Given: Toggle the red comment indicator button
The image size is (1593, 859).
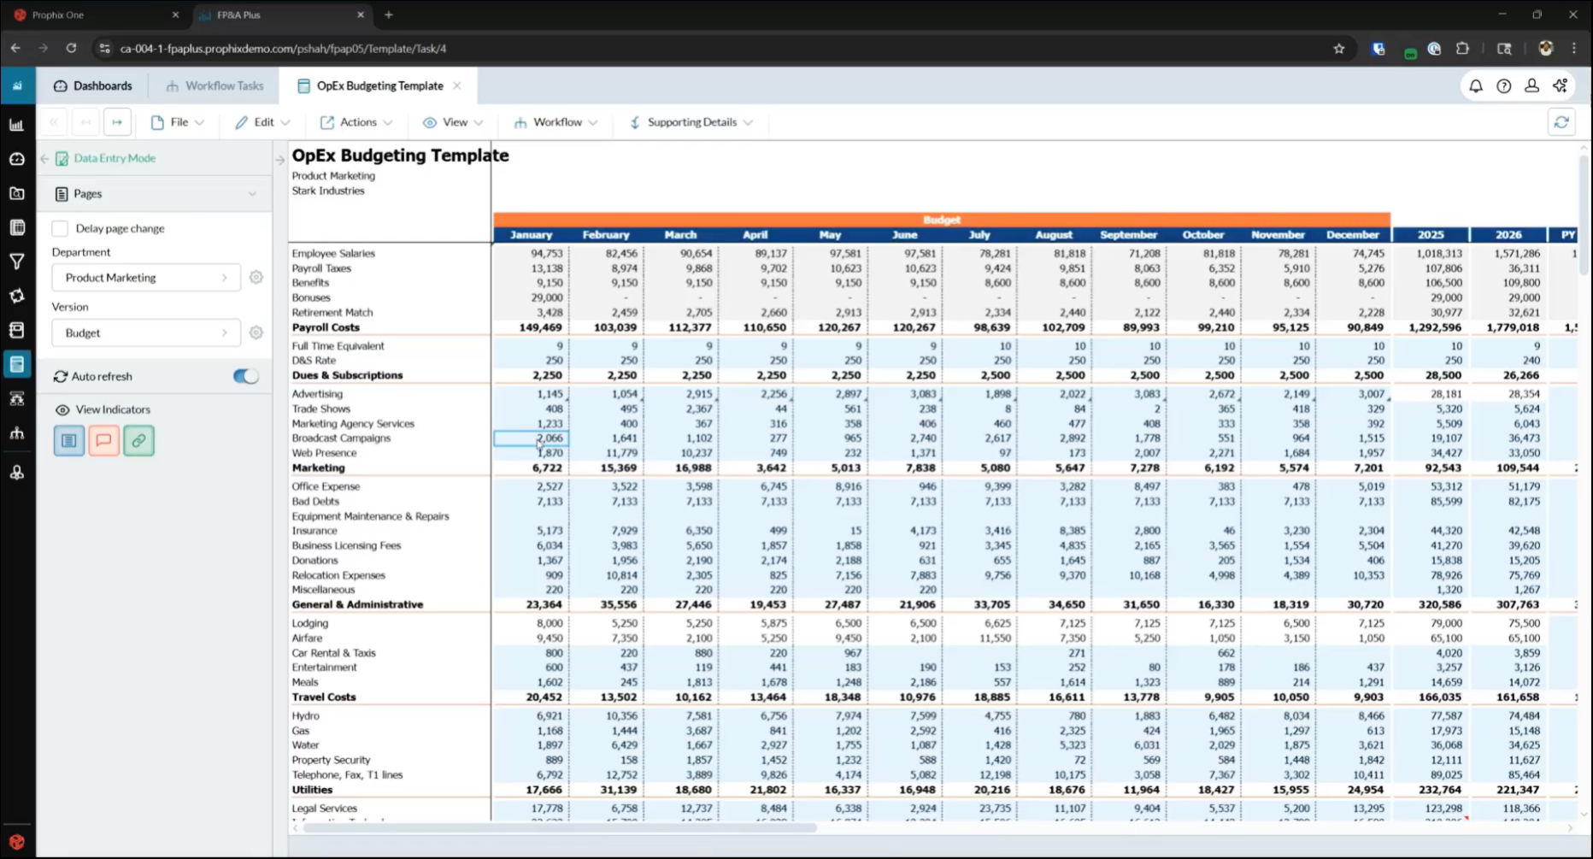Looking at the screenshot, I should pyautogui.click(x=103, y=440).
